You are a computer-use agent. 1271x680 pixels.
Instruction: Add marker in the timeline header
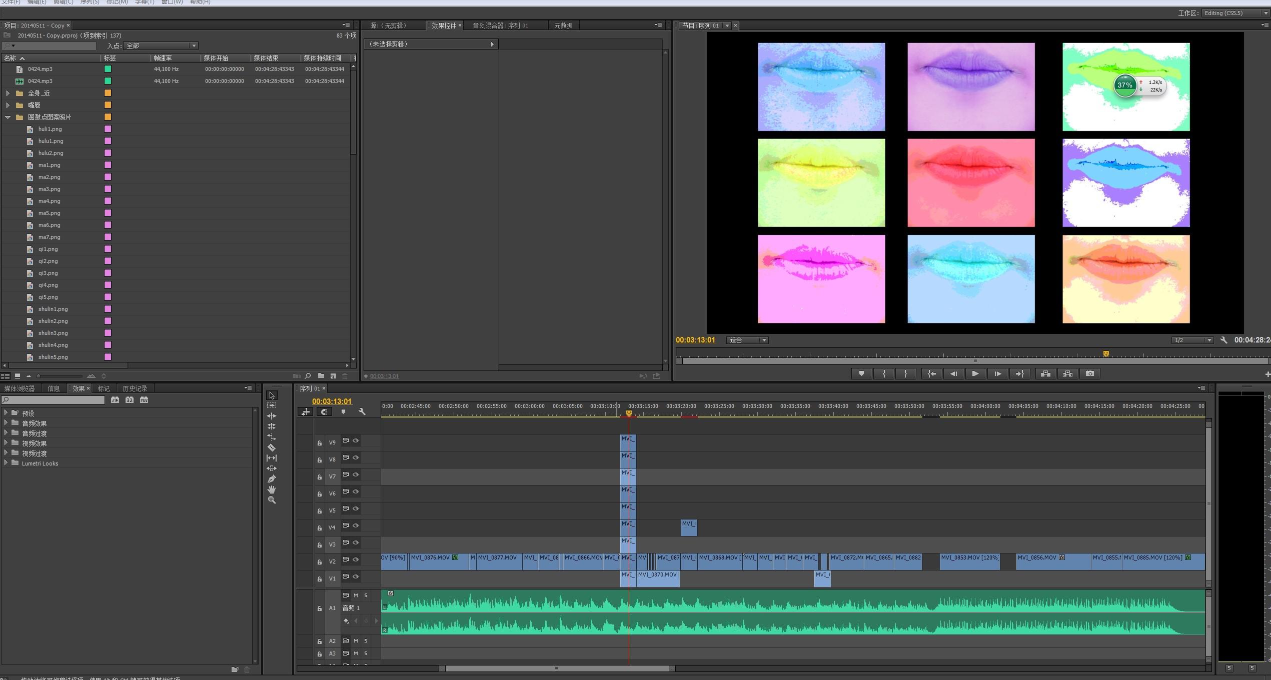pos(343,412)
